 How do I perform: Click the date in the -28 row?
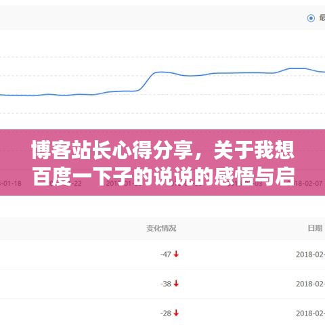(x=311, y=313)
